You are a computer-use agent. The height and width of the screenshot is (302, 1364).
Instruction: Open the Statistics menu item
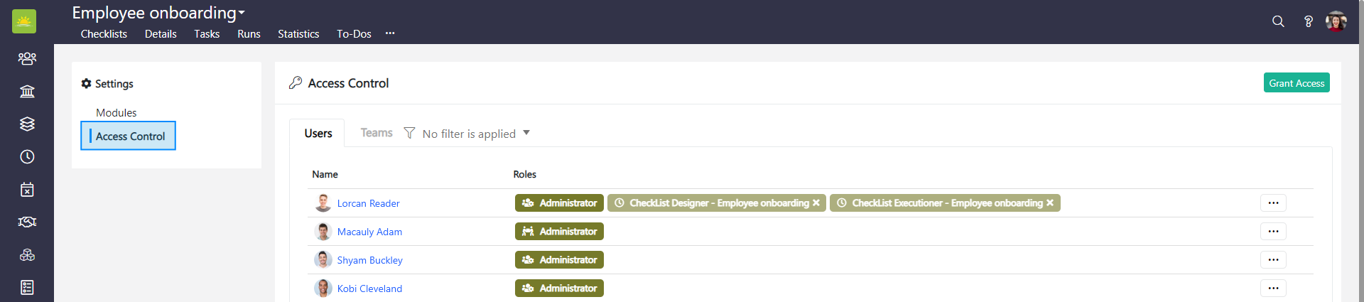coord(298,34)
